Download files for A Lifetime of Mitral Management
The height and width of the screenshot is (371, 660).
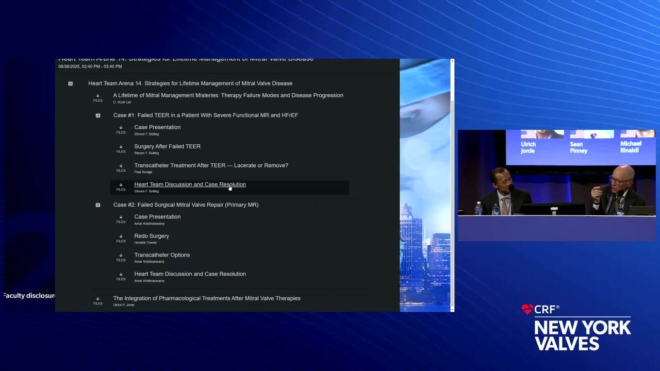pos(97,98)
